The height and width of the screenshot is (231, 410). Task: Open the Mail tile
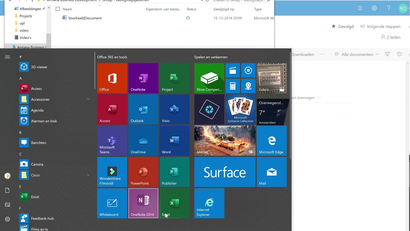click(x=272, y=172)
